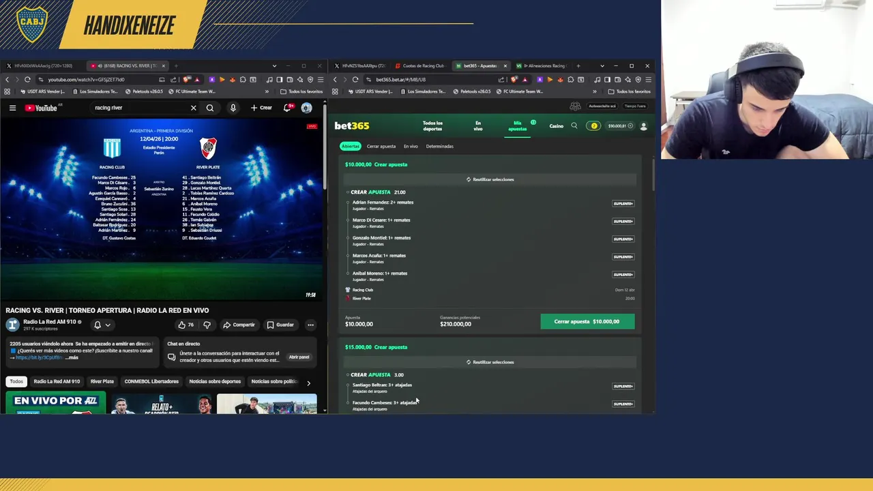Viewport: 873px width, 491px height.
Task: Open the YouTube hamburger guide menu
Action: [x=12, y=108]
